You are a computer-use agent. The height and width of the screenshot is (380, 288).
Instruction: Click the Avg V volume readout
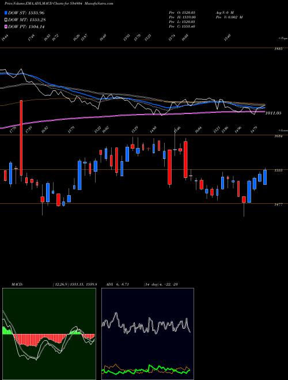click(x=225, y=12)
